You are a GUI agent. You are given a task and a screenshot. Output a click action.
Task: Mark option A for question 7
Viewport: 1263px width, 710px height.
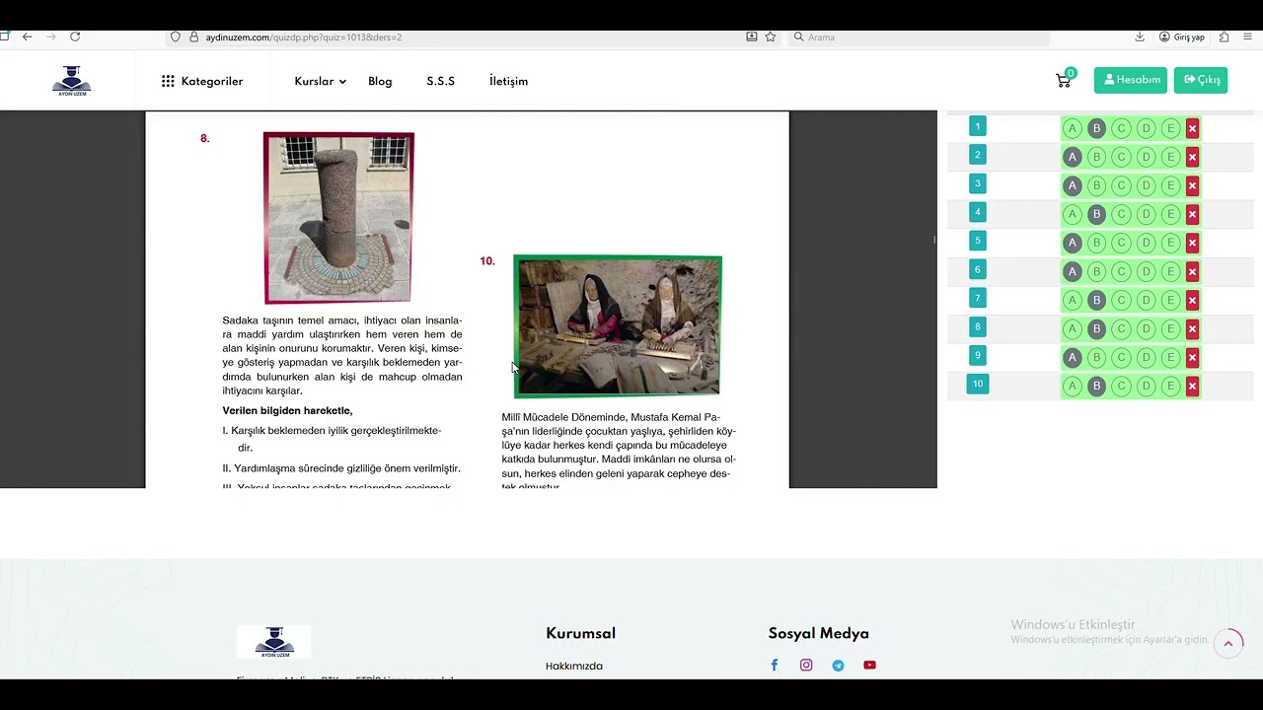(1073, 300)
